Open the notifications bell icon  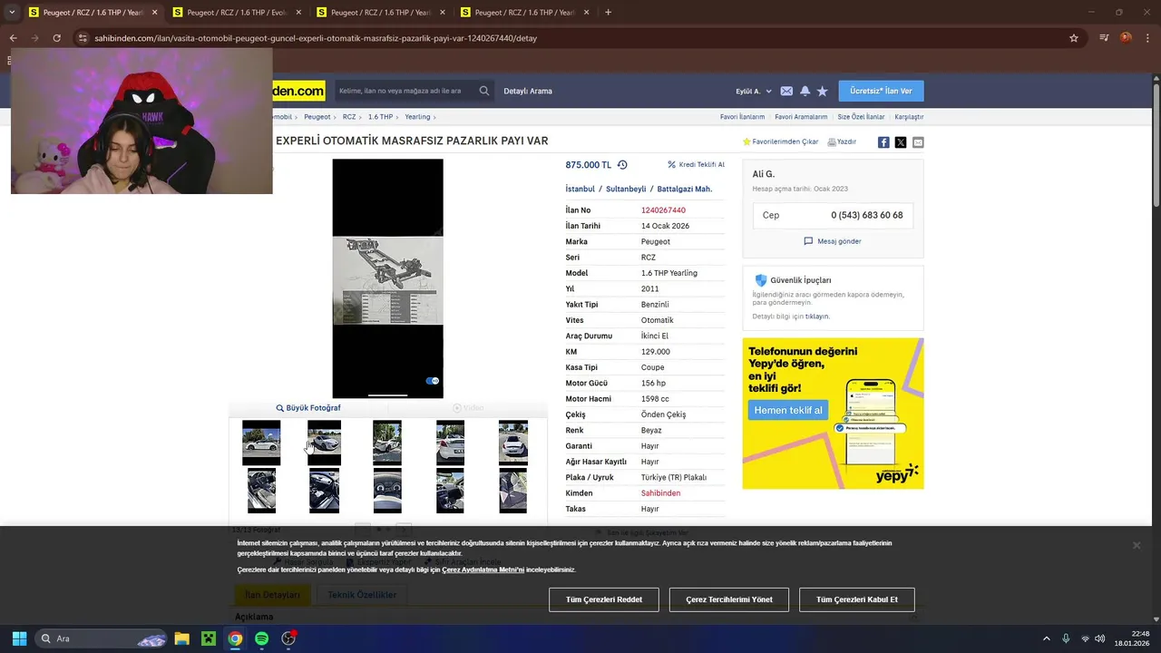click(x=805, y=91)
